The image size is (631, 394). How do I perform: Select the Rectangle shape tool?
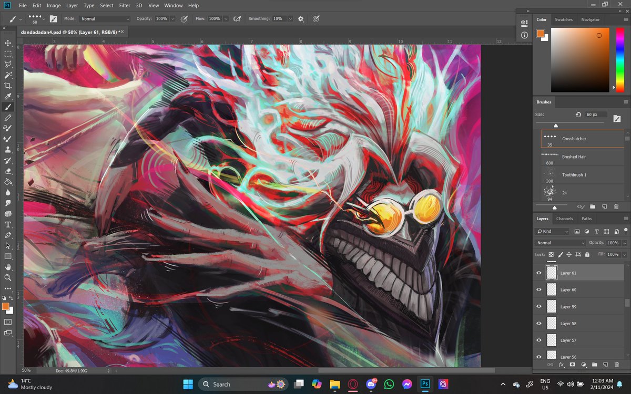click(x=8, y=256)
